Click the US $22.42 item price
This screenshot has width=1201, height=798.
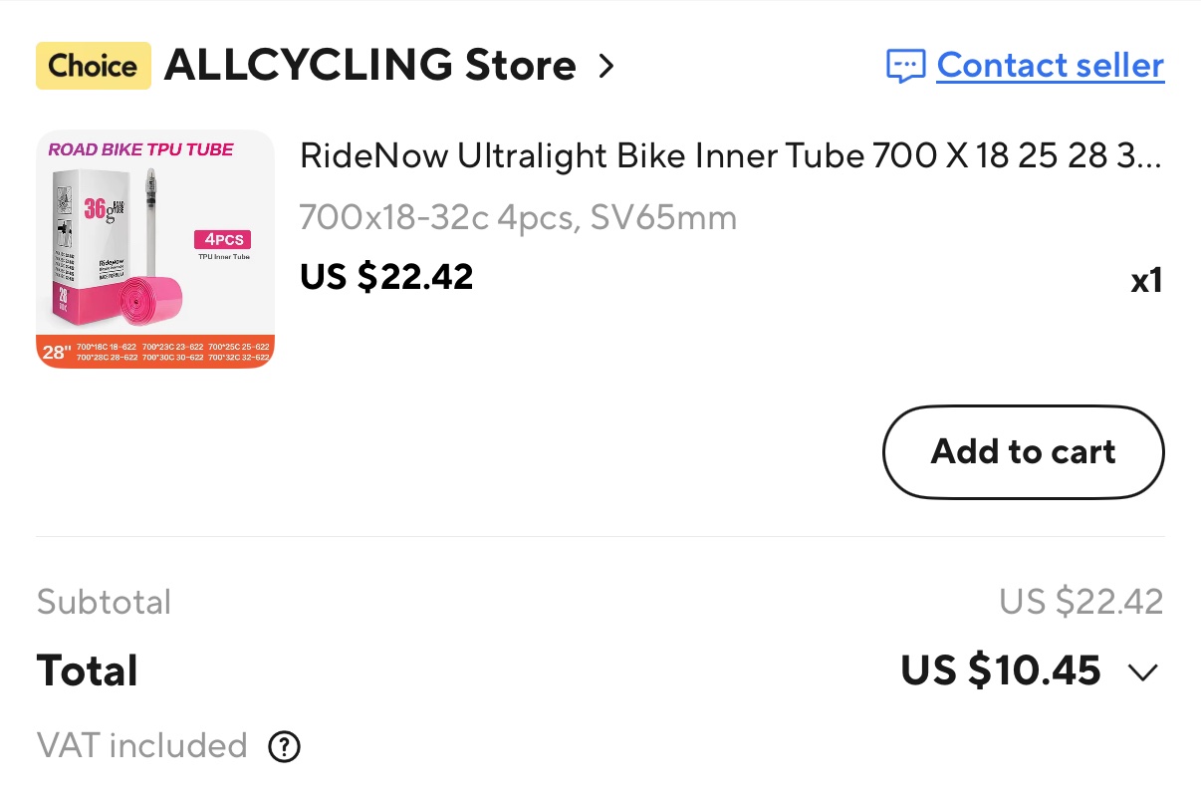pos(386,276)
